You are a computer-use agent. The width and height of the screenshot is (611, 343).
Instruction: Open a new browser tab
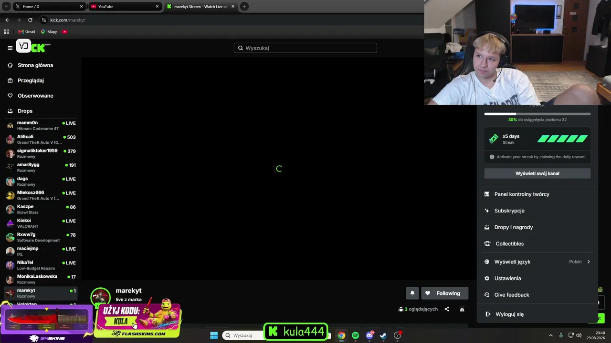click(x=244, y=7)
